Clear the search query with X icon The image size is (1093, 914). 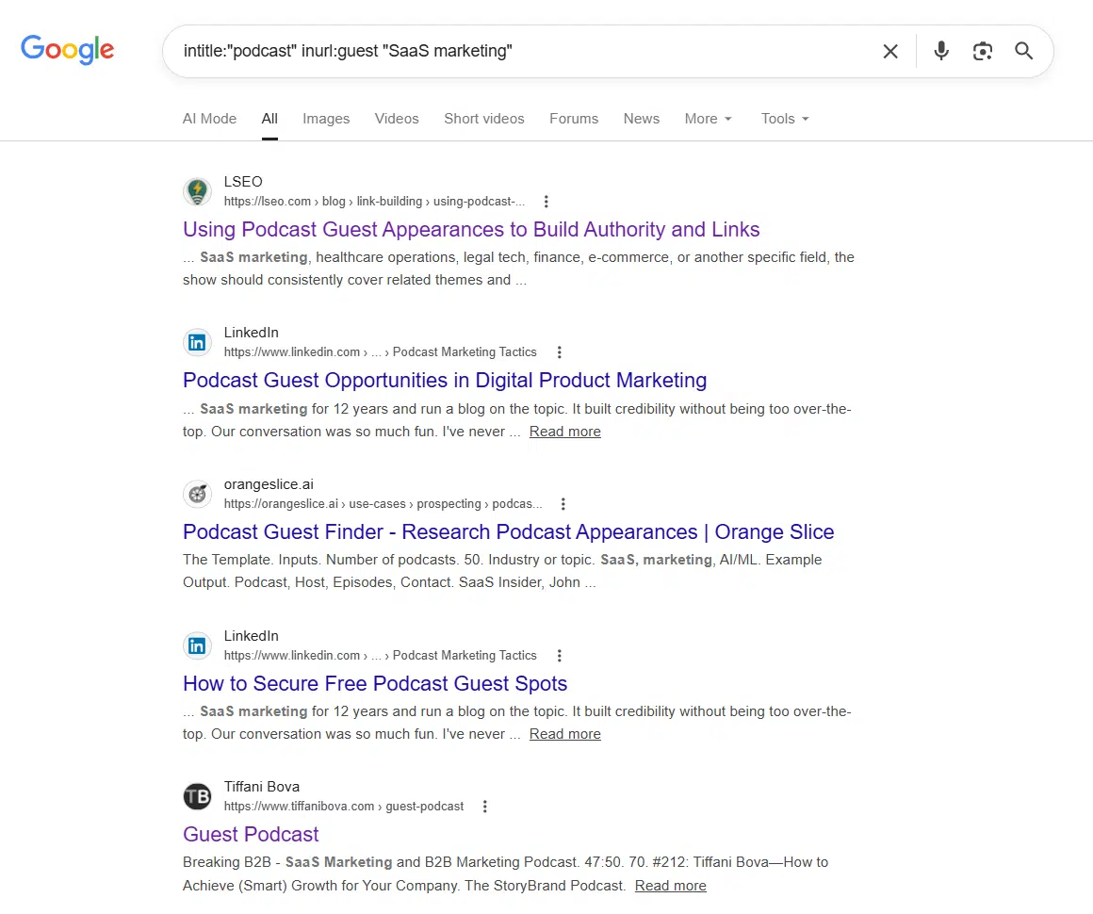pos(890,51)
